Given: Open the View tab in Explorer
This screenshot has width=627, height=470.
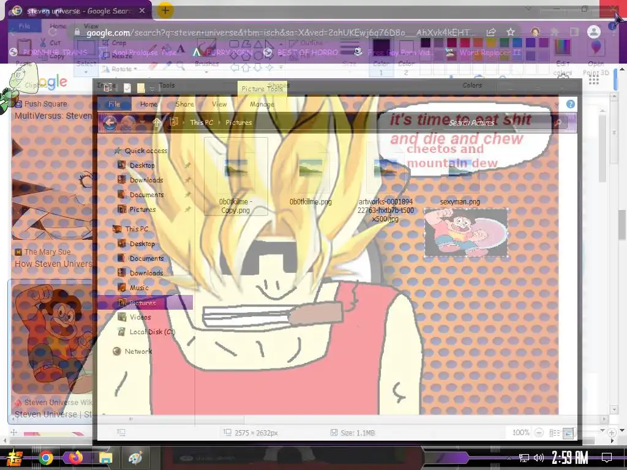Looking at the screenshot, I should [x=219, y=104].
